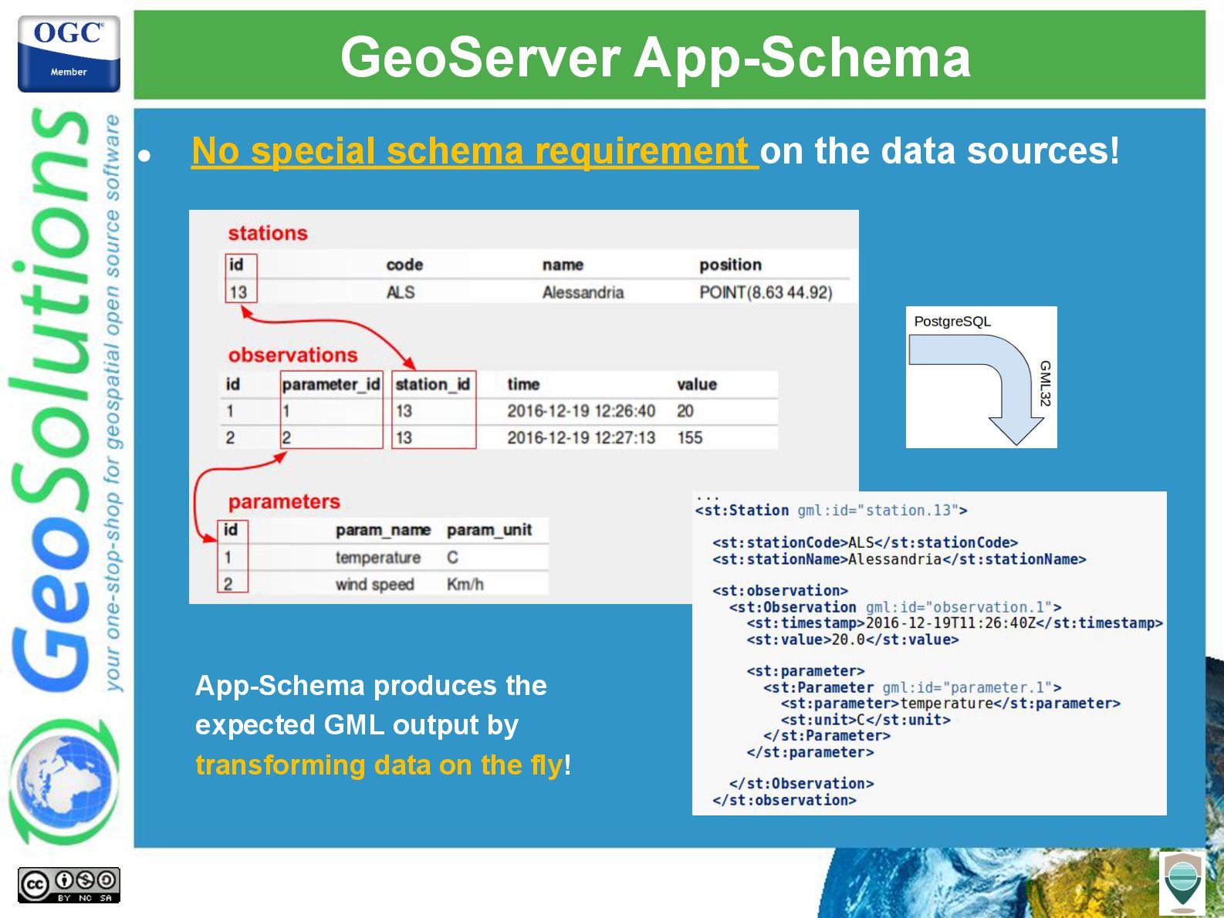Click the stations id cell '13'
1224x918 pixels.
[238, 292]
